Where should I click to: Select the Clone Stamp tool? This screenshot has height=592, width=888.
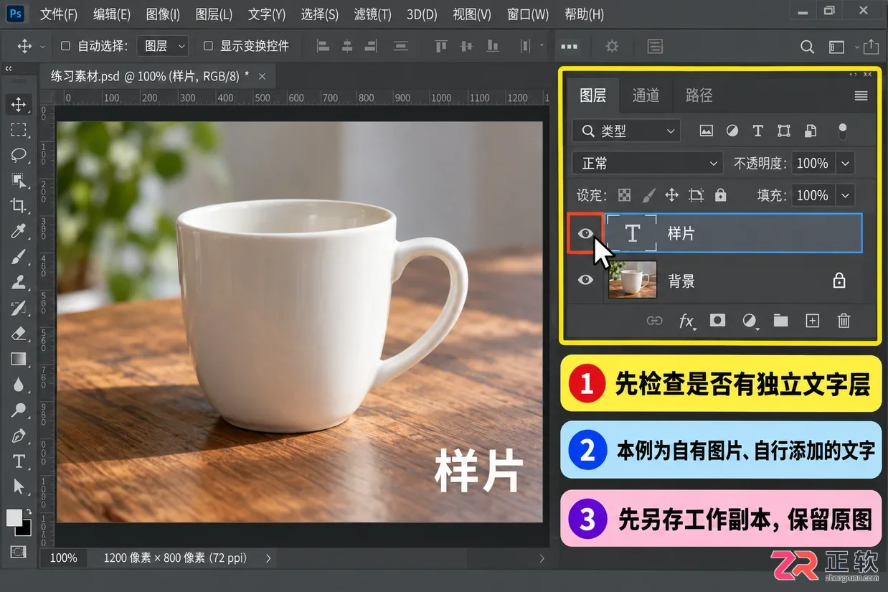[x=19, y=282]
